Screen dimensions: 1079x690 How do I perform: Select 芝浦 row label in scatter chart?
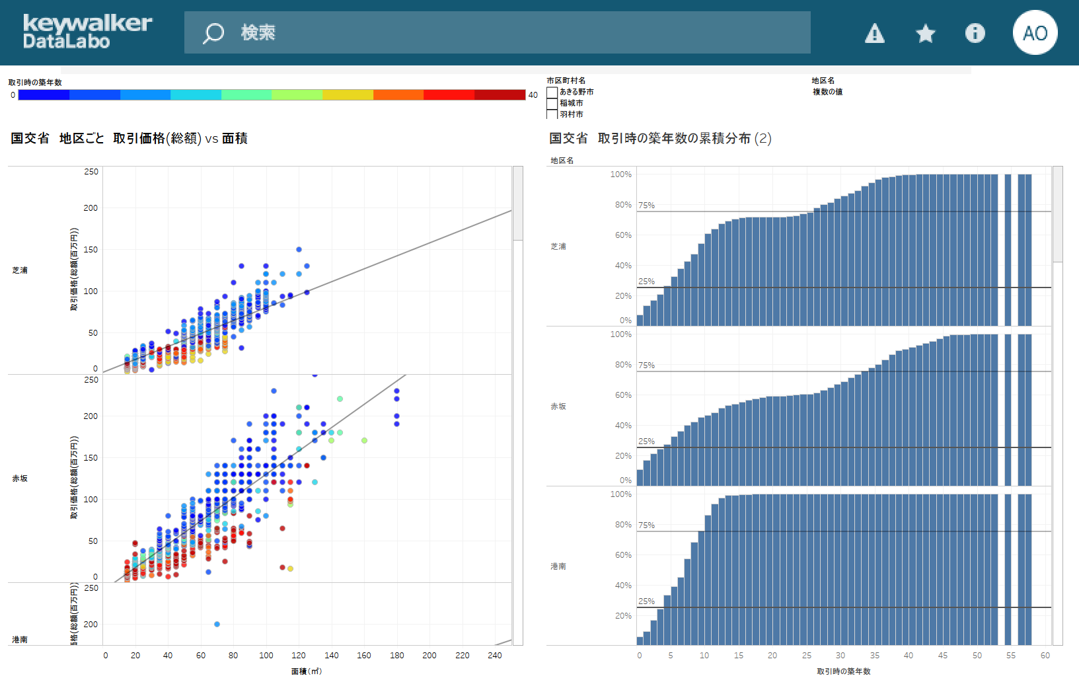click(20, 270)
